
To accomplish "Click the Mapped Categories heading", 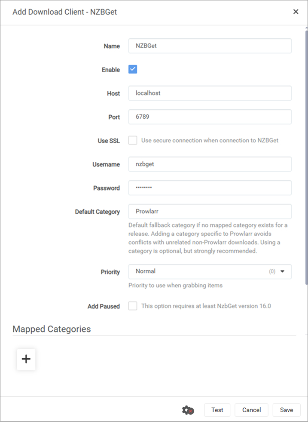I will 52,329.
